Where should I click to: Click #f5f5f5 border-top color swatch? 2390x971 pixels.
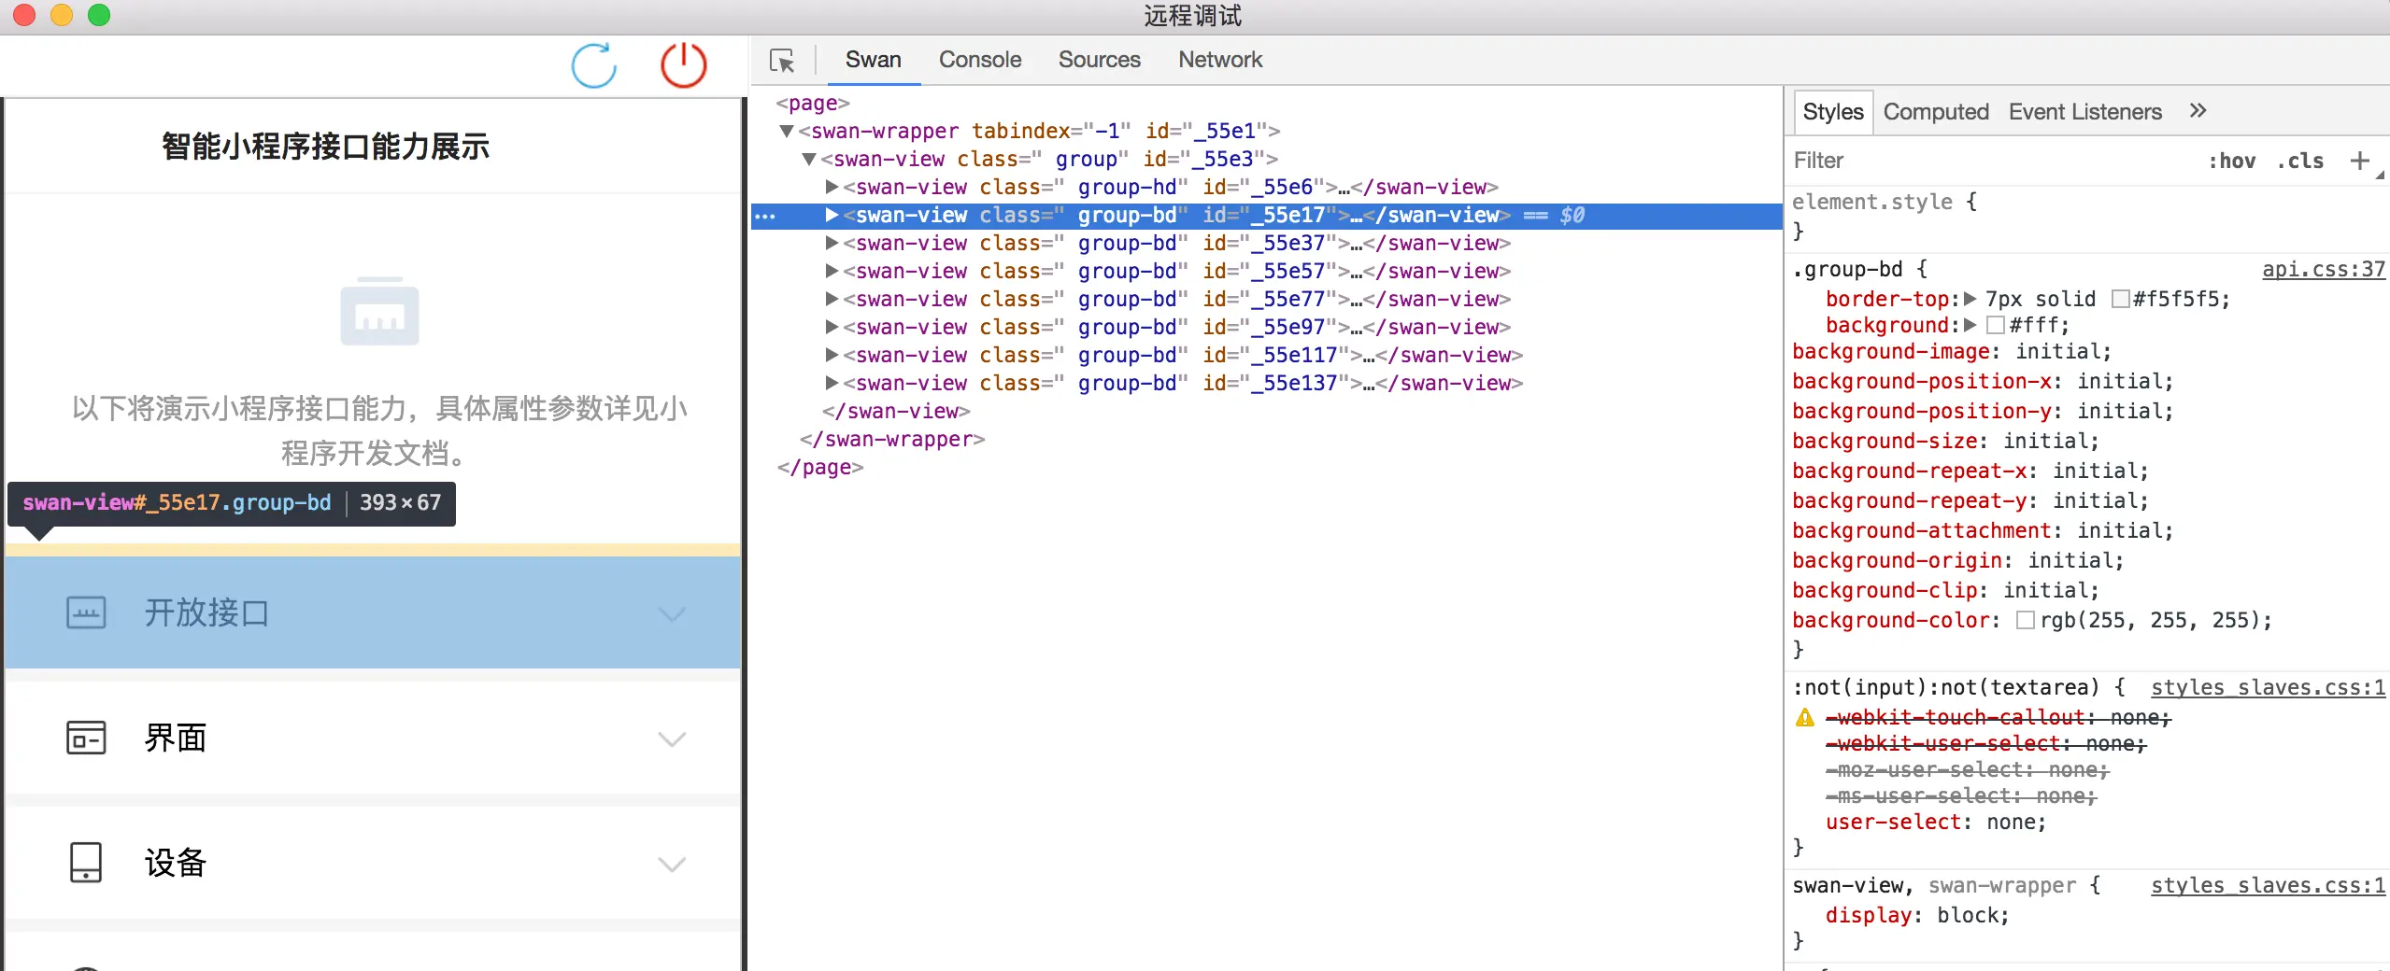pos(2121,299)
